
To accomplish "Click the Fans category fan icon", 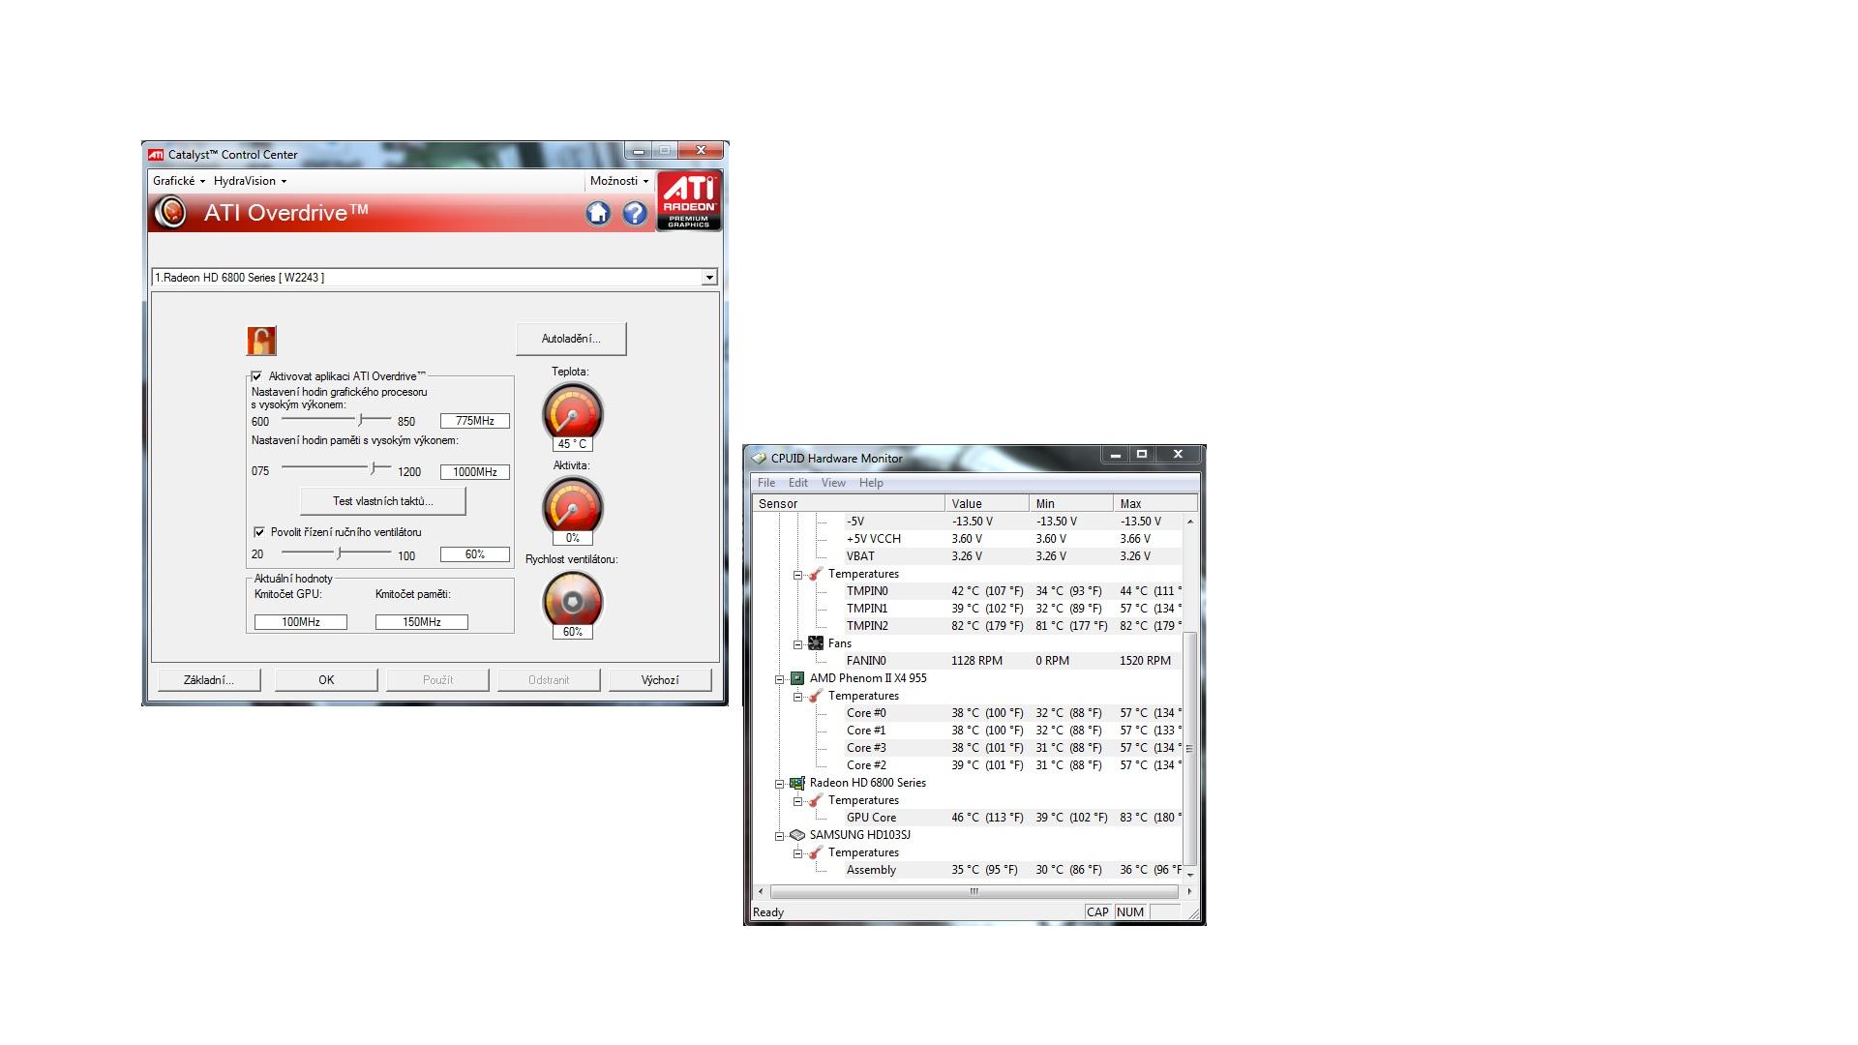I will pos(816,643).
